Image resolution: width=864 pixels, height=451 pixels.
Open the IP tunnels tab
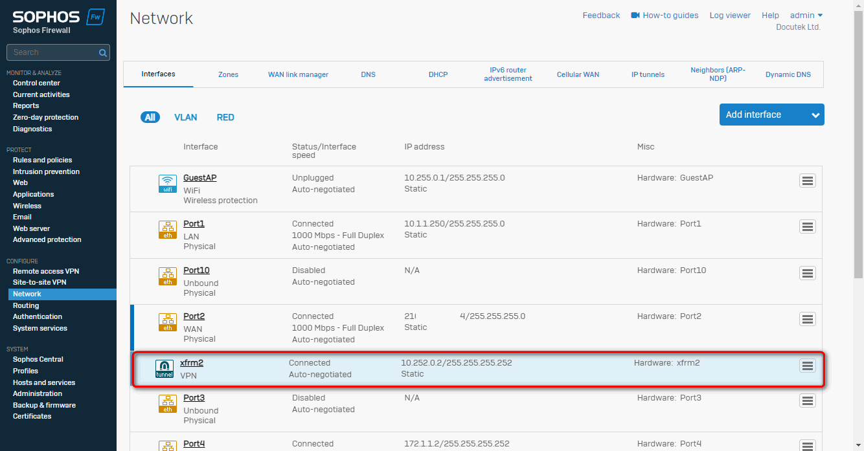pyautogui.click(x=648, y=74)
